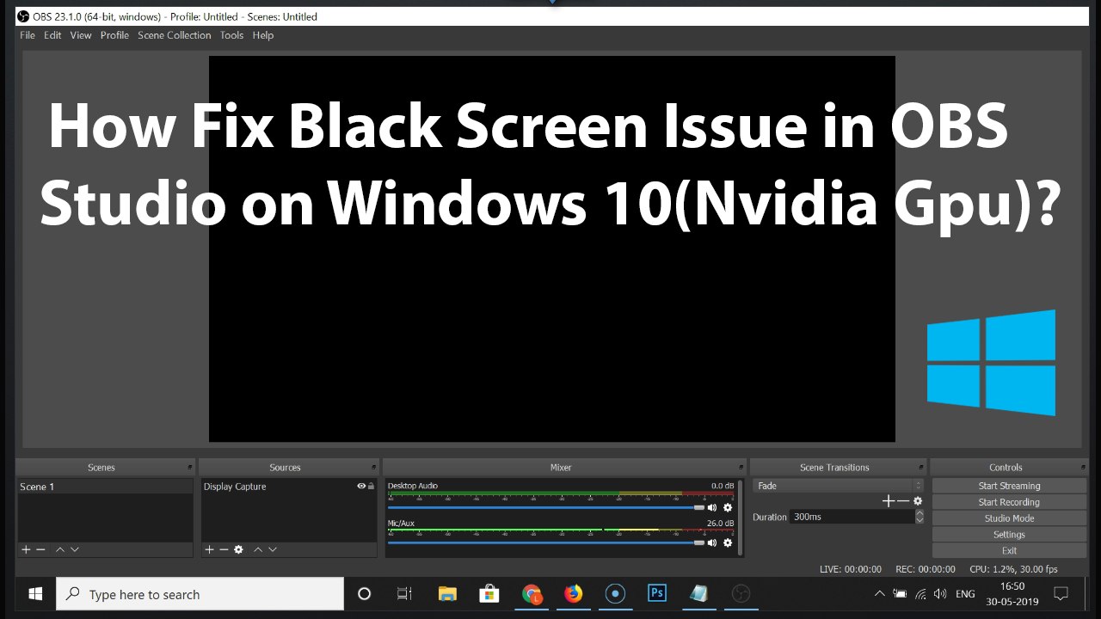The height and width of the screenshot is (619, 1101).
Task: Open the Windows Start menu
Action: pyautogui.click(x=35, y=593)
